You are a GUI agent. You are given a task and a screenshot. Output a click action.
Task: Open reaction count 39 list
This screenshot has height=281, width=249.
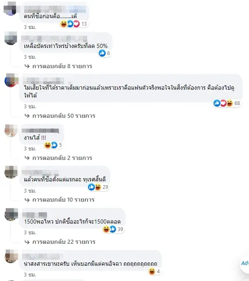(120, 229)
